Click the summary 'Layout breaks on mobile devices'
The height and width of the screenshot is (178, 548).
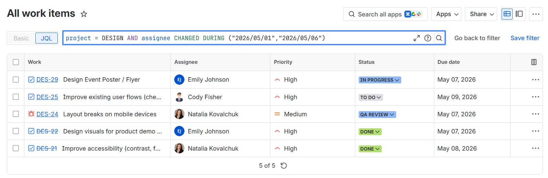pos(110,114)
